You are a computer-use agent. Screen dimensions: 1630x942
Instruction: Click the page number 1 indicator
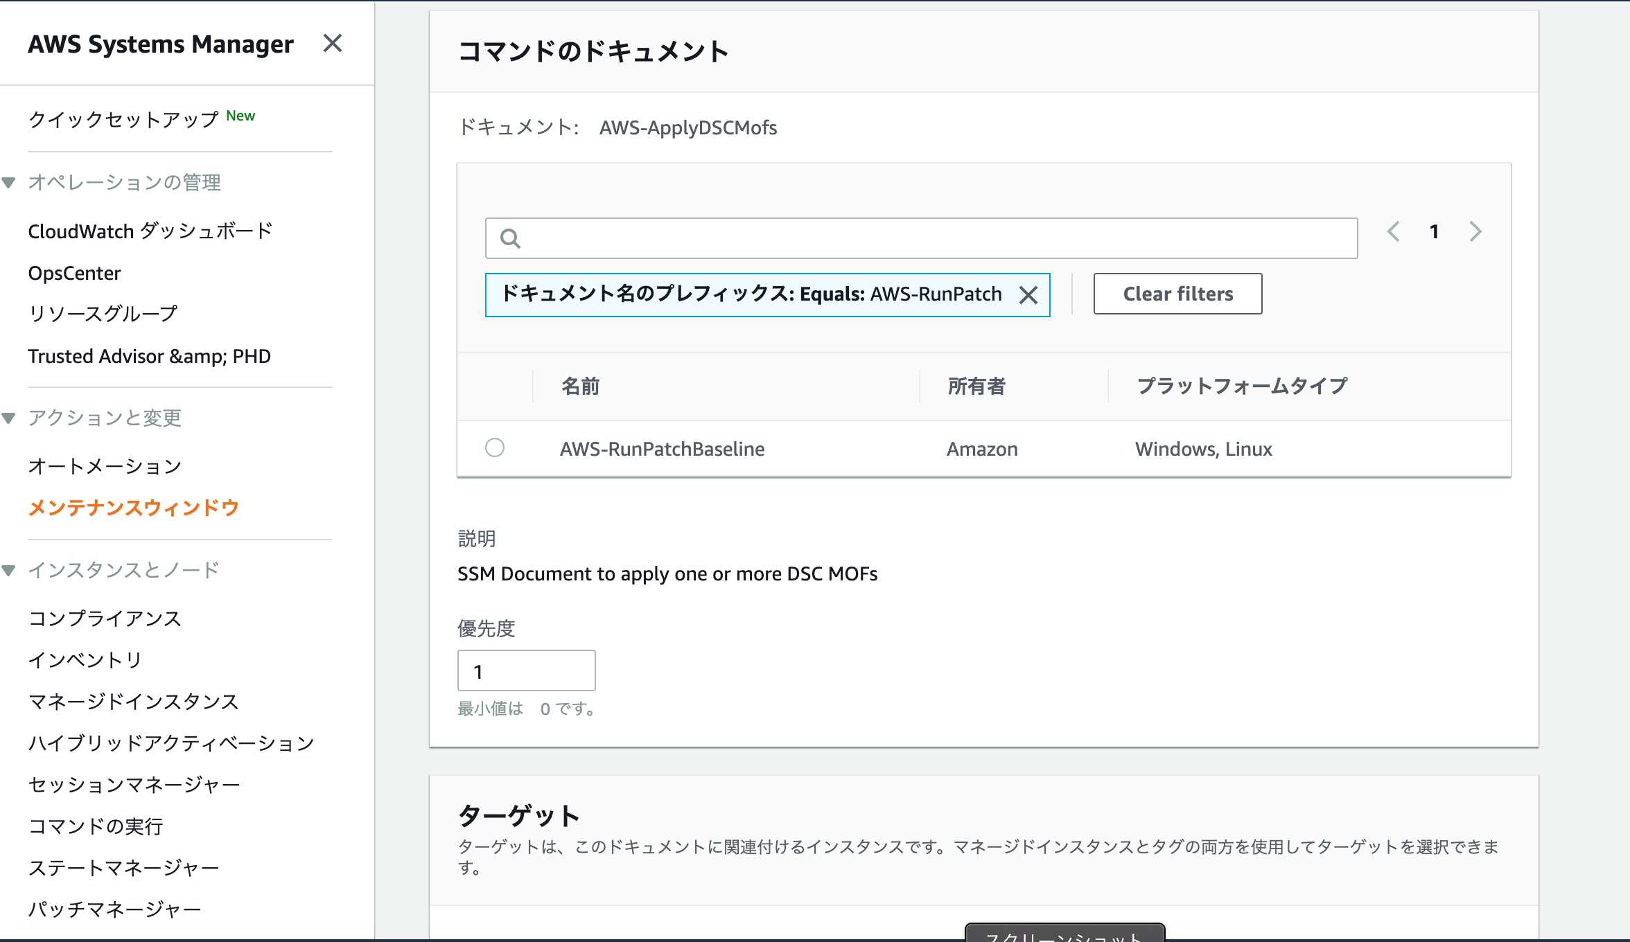click(1435, 231)
